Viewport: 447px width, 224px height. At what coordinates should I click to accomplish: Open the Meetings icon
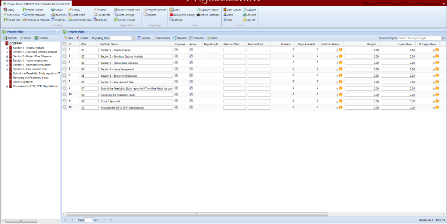tap(59, 20)
